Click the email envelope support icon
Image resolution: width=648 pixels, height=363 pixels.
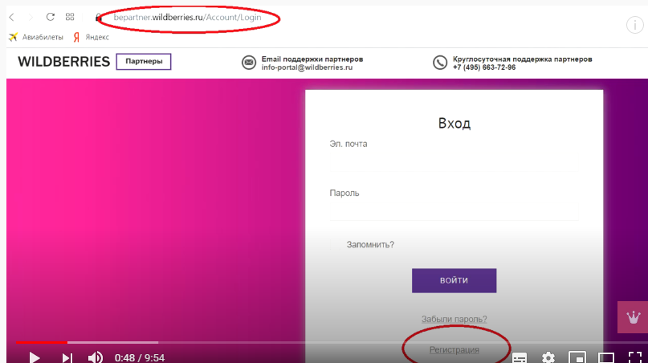[249, 63]
